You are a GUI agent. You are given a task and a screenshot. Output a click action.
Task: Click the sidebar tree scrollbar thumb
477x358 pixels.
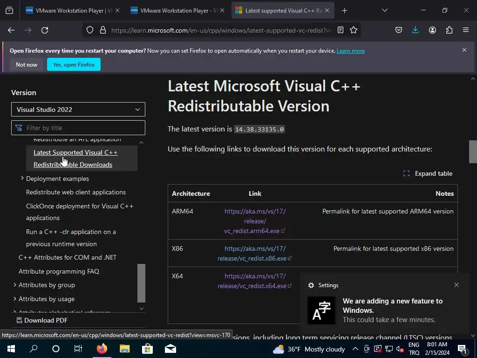point(142,283)
